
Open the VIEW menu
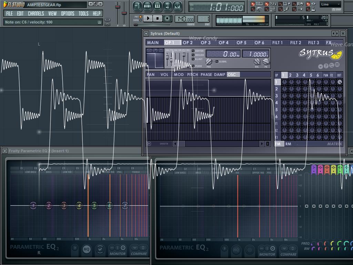point(52,13)
